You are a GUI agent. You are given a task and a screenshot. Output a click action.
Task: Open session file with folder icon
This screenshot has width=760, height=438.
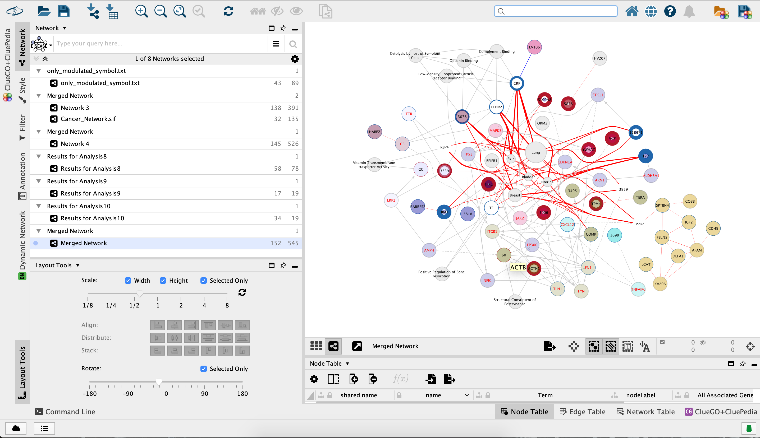[44, 11]
